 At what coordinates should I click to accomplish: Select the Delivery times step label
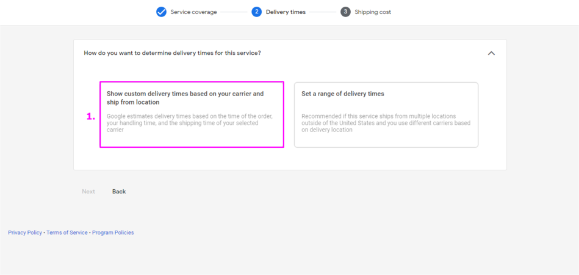click(x=286, y=12)
